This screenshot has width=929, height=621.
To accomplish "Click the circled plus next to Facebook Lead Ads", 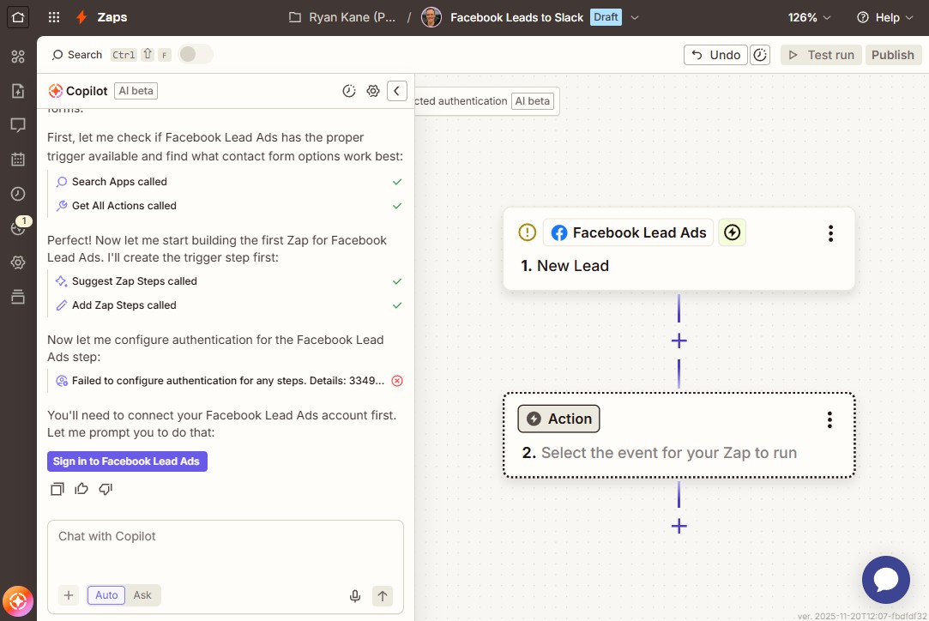I will point(732,232).
